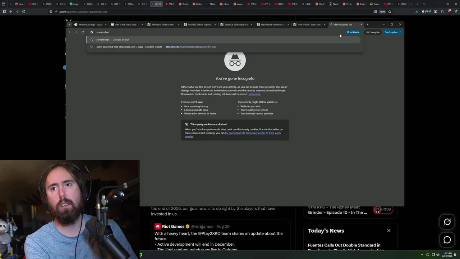Image resolution: width=460 pixels, height=259 pixels.
Task: Click the back arrow in the outer browser
Action: click(x=11, y=12)
